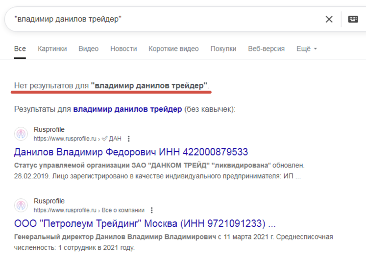The image size is (366, 264).
Task: Click snippet text starting Генеральный директор Данилов
Action: coord(173,242)
